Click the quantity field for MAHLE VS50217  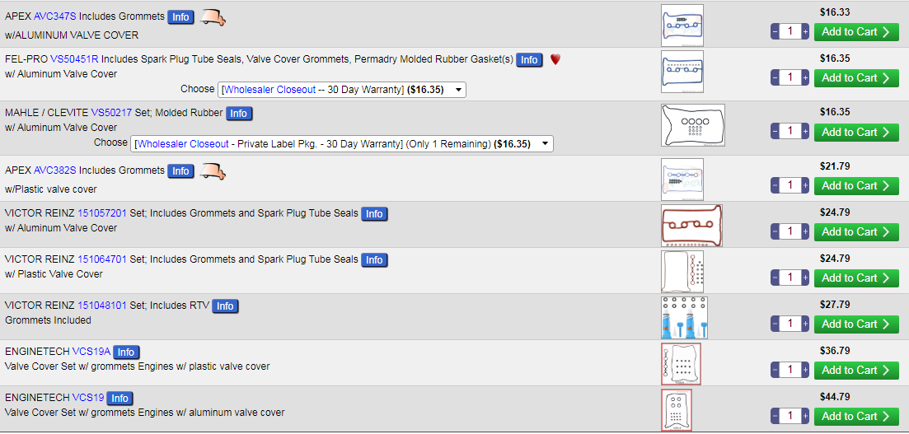pos(790,132)
